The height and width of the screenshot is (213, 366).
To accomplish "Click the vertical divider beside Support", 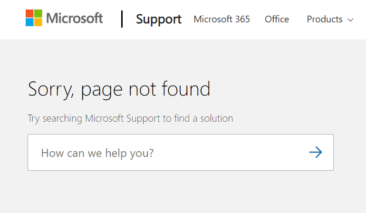I will click(122, 19).
